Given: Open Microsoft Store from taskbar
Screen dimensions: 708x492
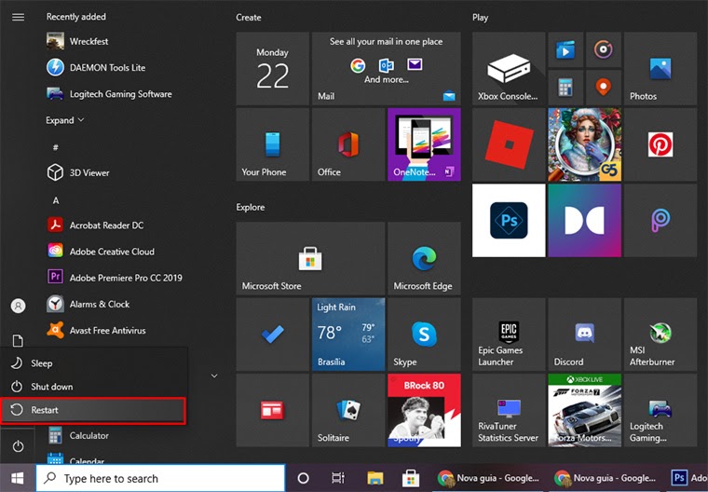Looking at the screenshot, I should (x=411, y=478).
